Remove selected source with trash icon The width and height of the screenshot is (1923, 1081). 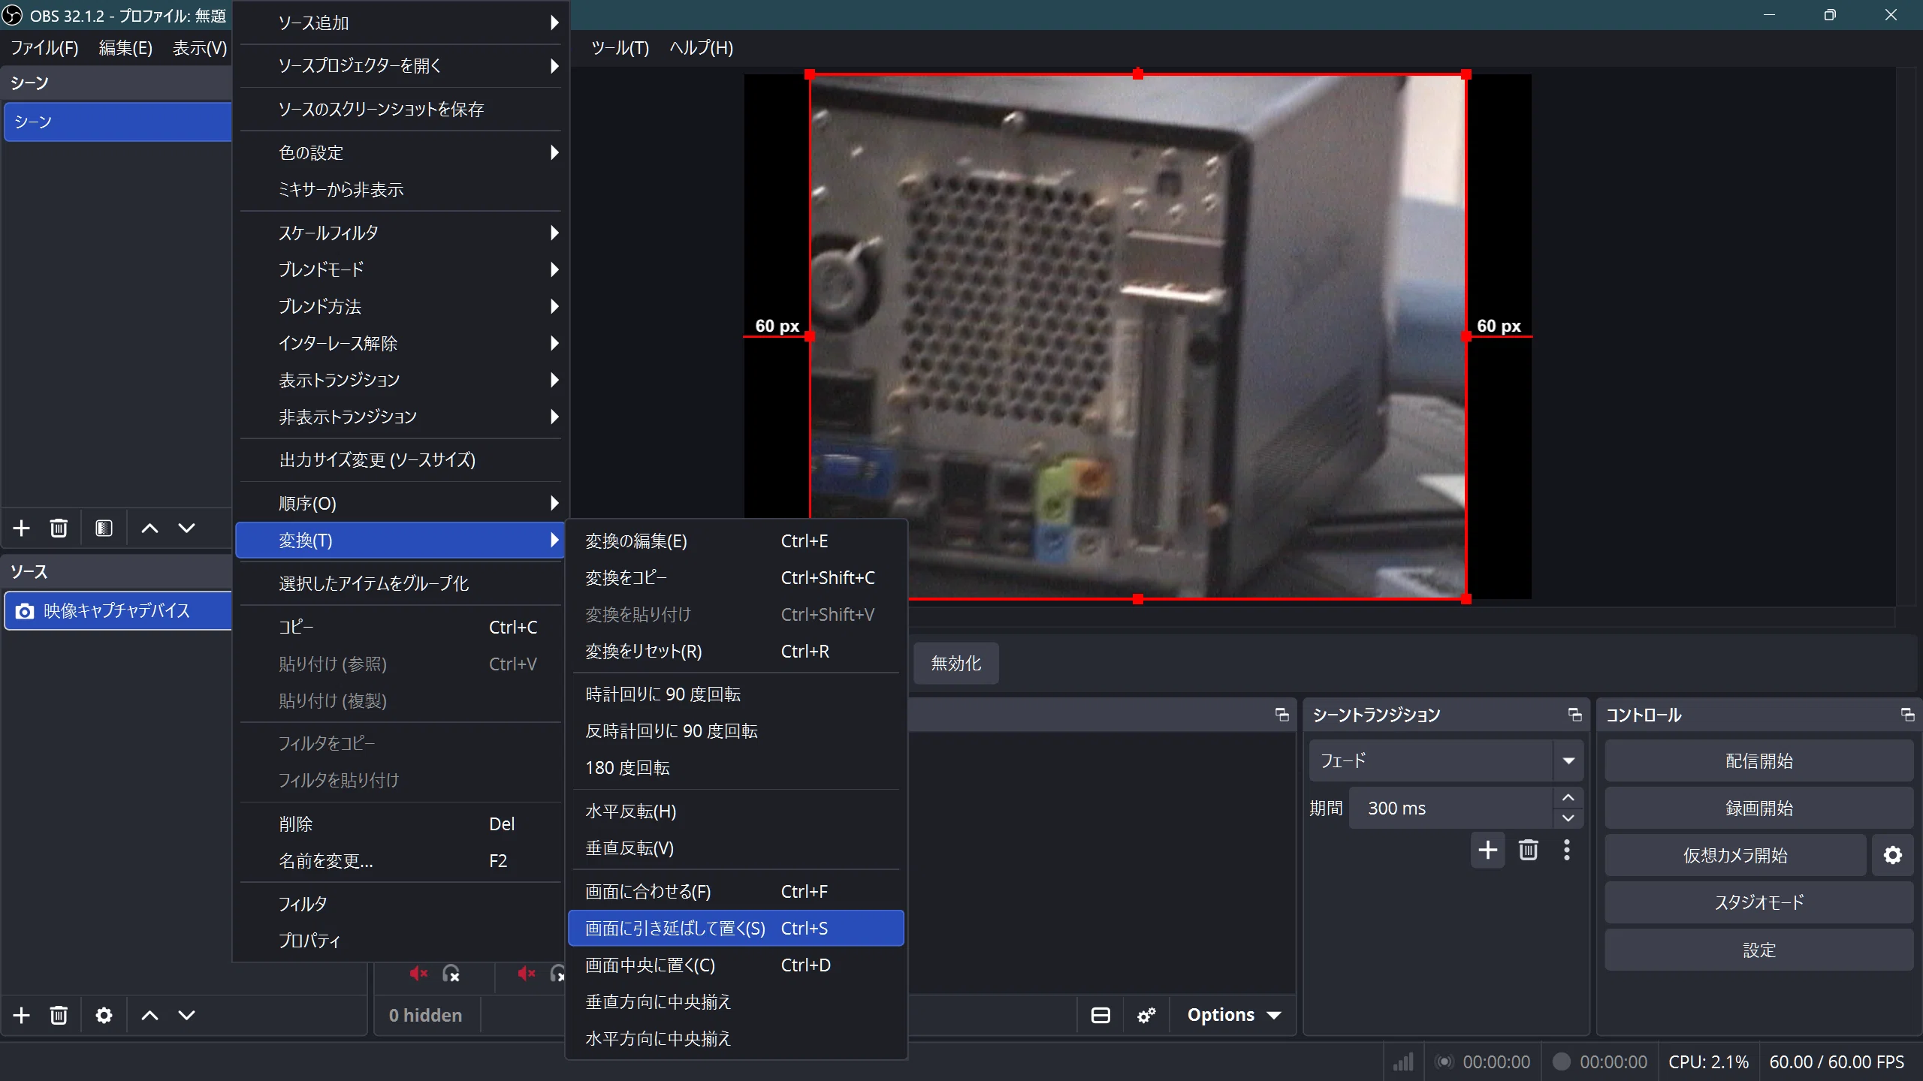[59, 1016]
